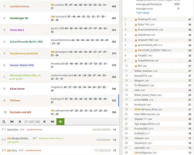Select langsam1967 in team list
This screenshot has width=194, height=155.
click(145, 40)
